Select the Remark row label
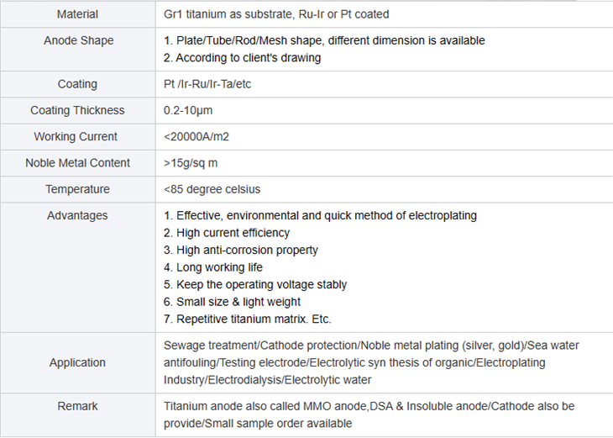Viewport: 613px width, 438px height. coord(77,406)
